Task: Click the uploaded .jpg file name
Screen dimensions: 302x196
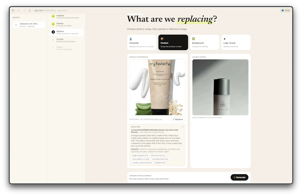Action: click(146, 119)
